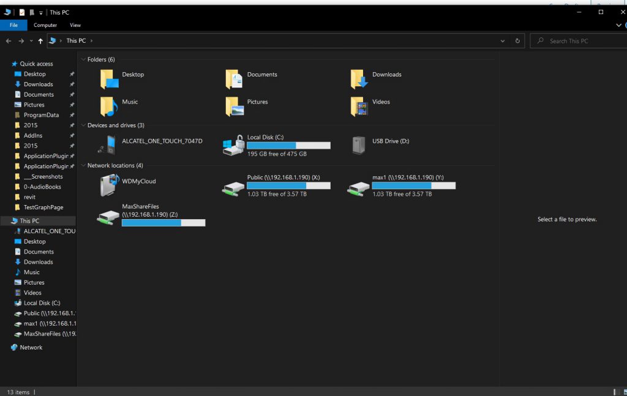Open the ALCATEL_ONE_TOUCH_7047D phone device

[108, 145]
